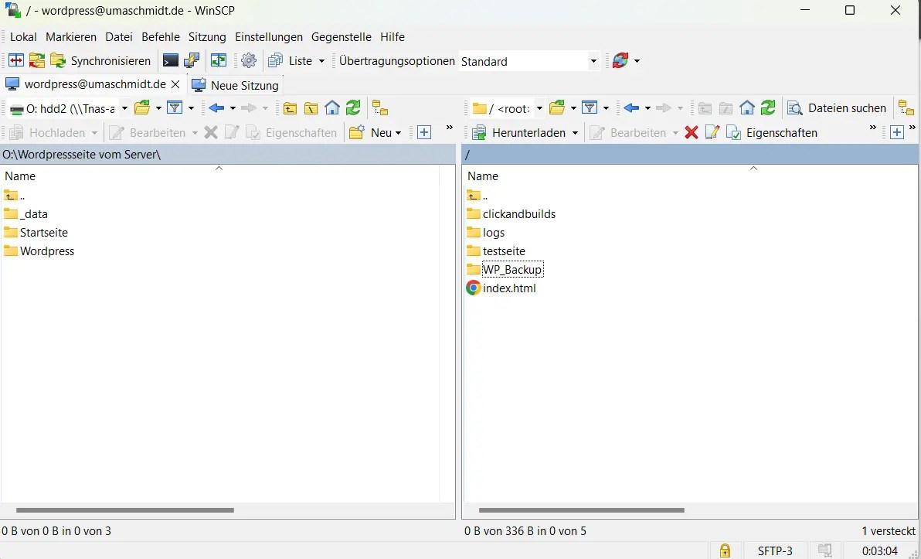
Task: Click the globe refresh session icon
Action: (620, 60)
